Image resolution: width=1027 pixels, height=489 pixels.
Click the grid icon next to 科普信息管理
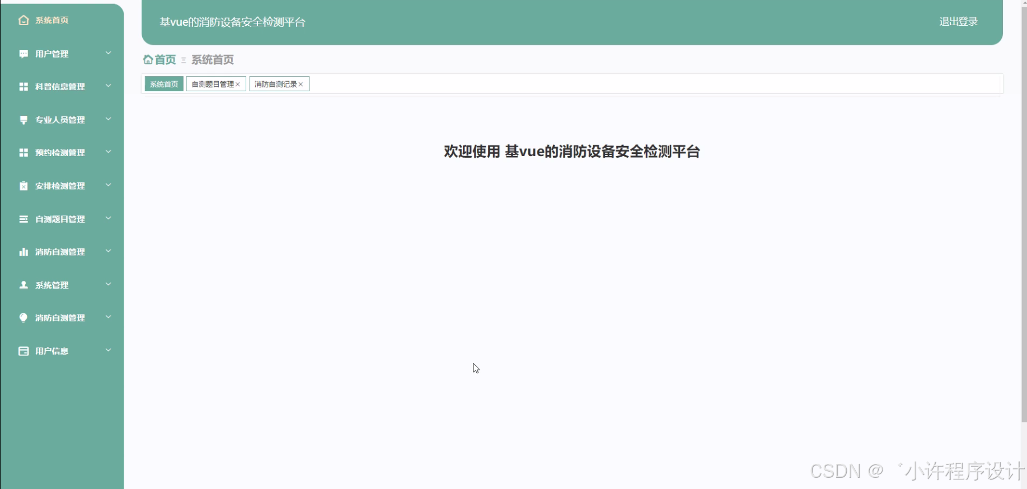click(24, 87)
